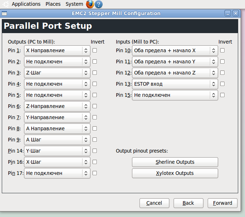The image size is (245, 217).
Task: Click the Forward button
Action: 222,203
